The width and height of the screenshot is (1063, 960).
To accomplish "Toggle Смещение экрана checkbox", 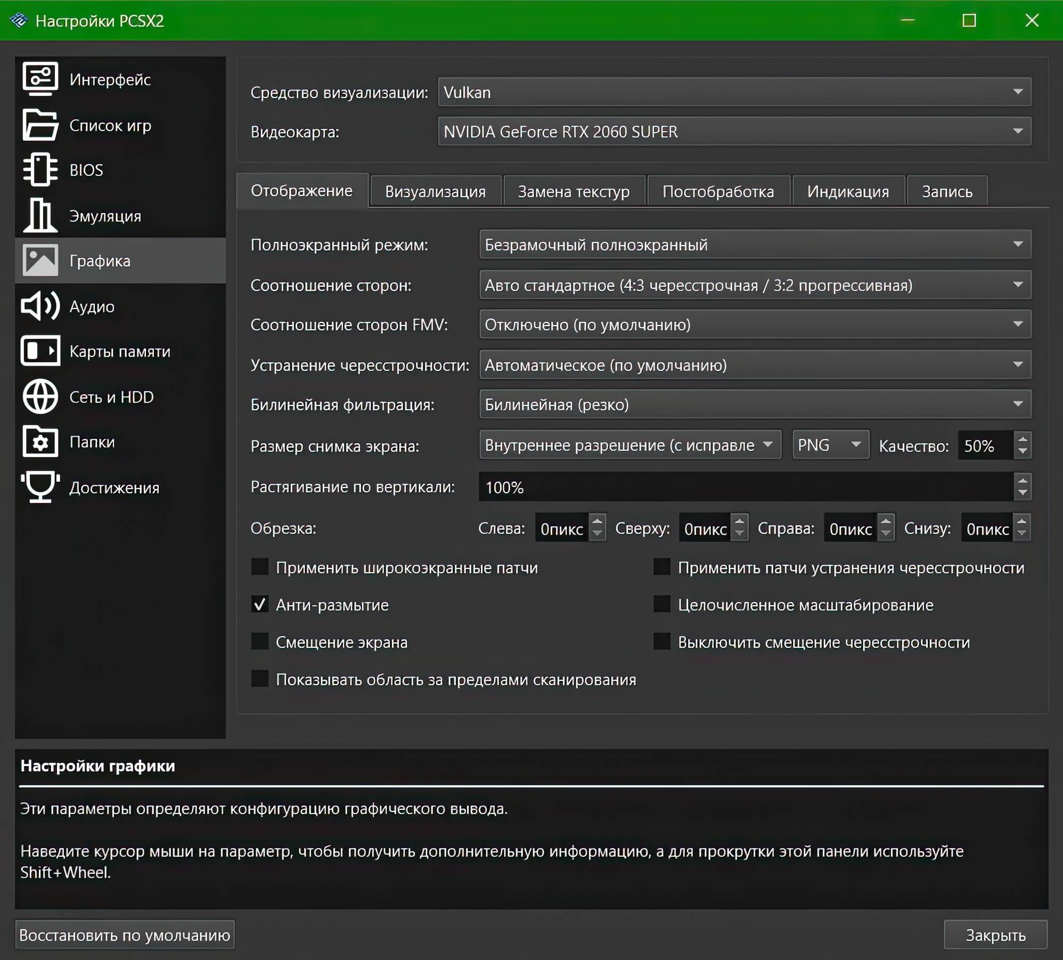I will 260,641.
